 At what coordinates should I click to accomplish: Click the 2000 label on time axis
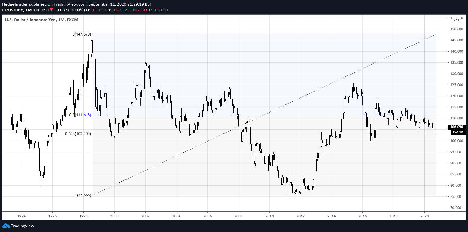point(115,216)
